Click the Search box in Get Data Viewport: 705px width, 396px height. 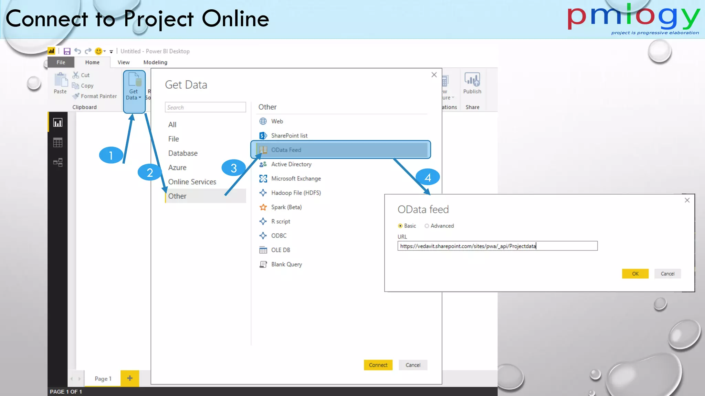point(206,107)
